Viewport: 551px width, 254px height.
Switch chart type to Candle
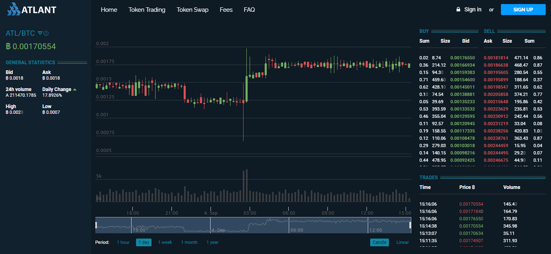coord(380,242)
